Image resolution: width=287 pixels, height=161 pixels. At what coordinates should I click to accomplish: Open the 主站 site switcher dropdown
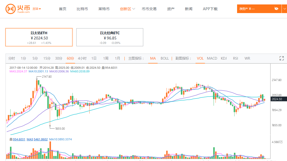pos(37,9)
